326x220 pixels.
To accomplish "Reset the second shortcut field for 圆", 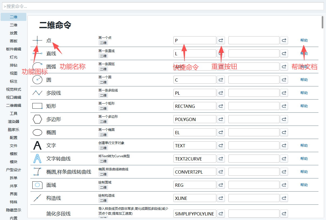I will (284, 80).
